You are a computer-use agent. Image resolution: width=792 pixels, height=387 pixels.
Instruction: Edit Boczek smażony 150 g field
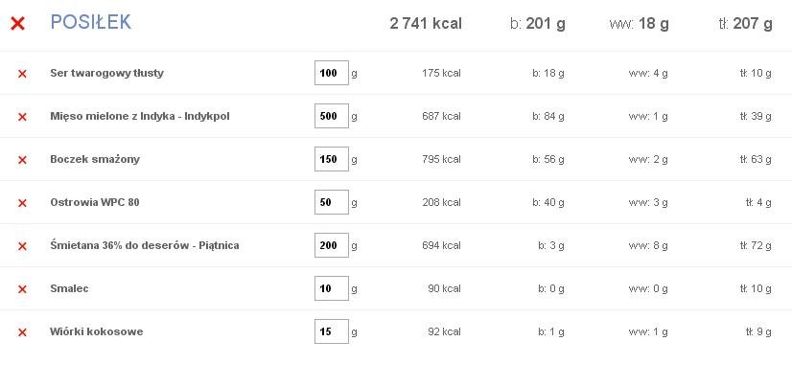coord(332,159)
